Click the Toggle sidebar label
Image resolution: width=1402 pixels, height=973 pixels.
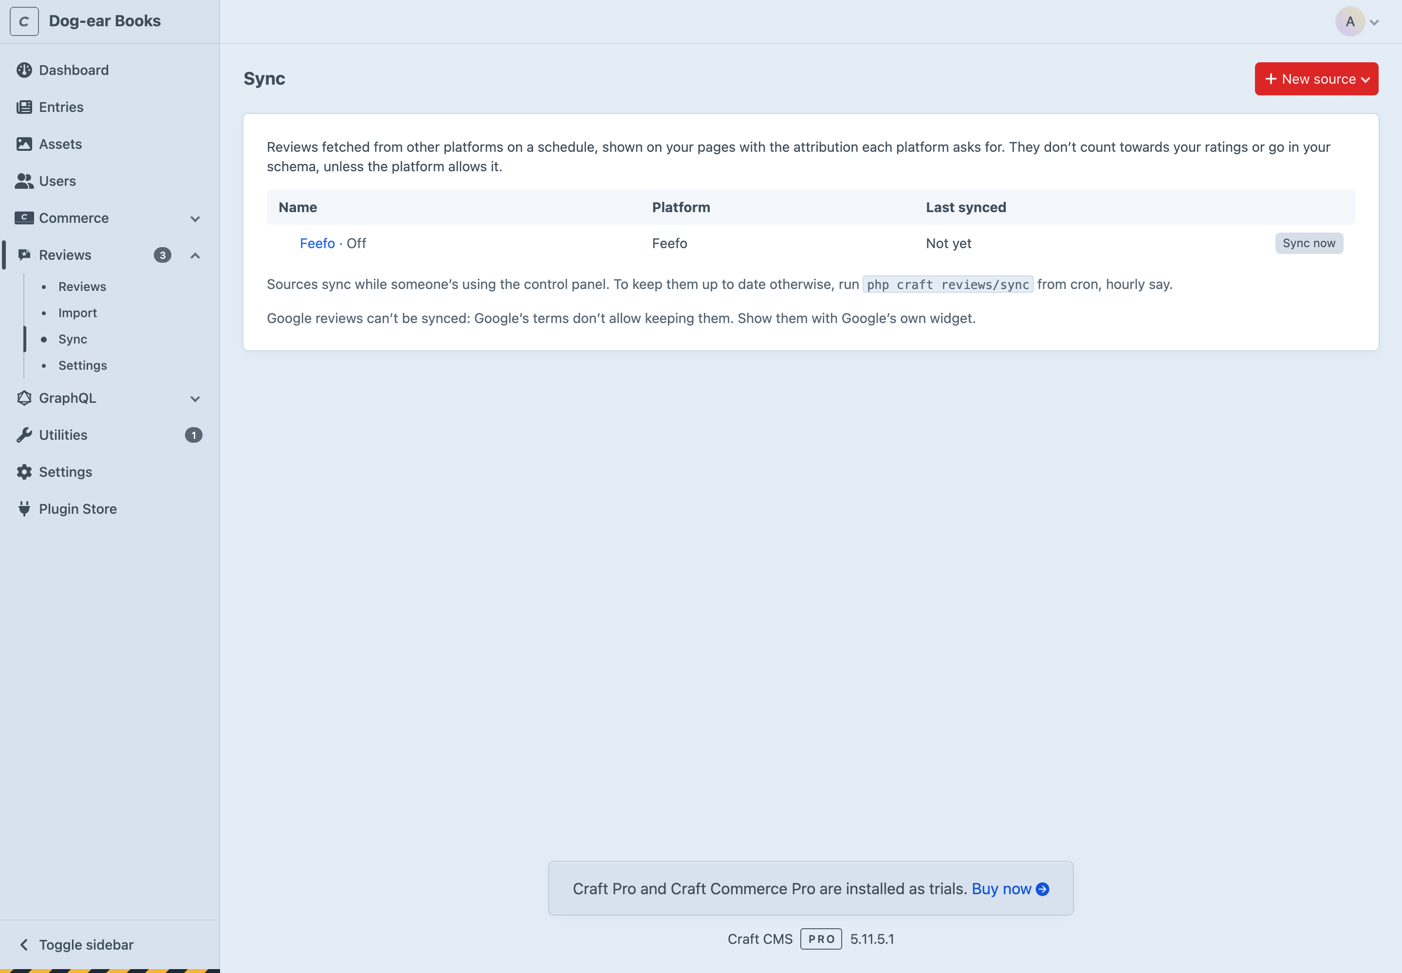[x=86, y=945]
